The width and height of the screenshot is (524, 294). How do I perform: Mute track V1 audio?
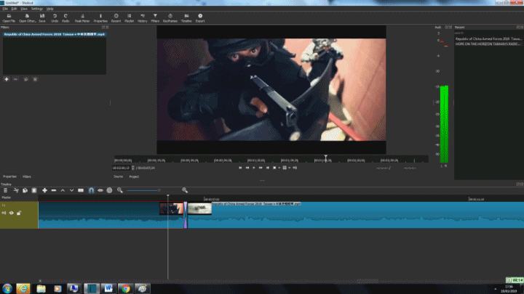pos(4,213)
